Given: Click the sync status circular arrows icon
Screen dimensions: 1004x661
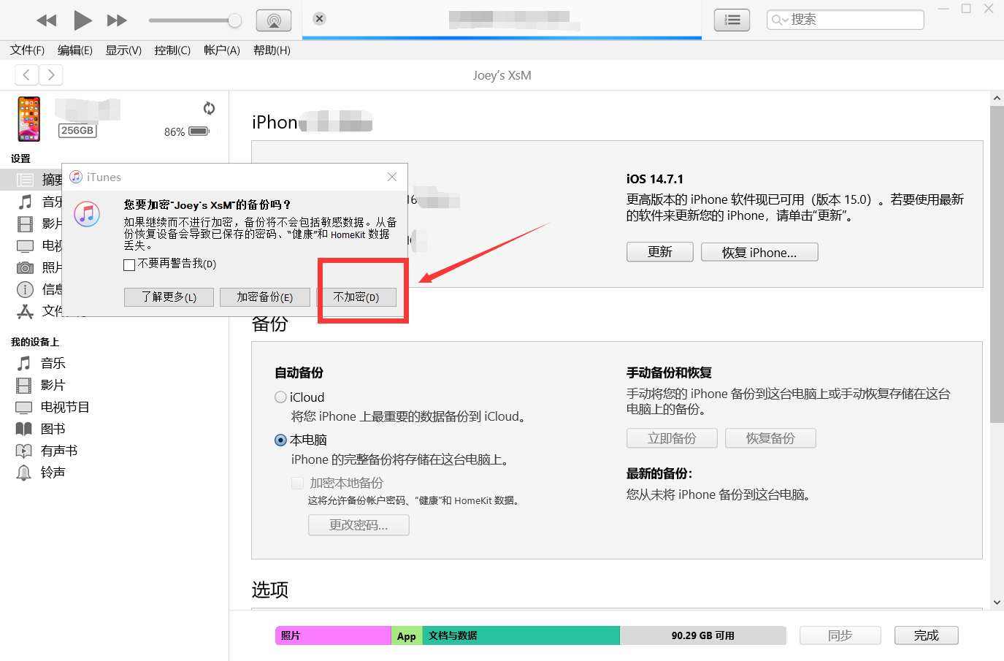Looking at the screenshot, I should point(209,108).
